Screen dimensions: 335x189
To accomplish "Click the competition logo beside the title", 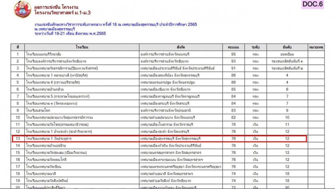I will 23,10.
